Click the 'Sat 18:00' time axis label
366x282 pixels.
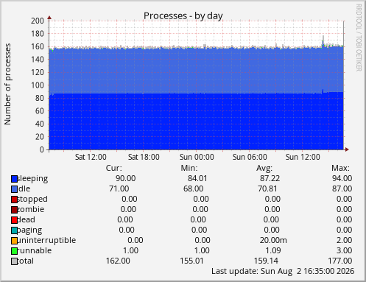click(144, 157)
